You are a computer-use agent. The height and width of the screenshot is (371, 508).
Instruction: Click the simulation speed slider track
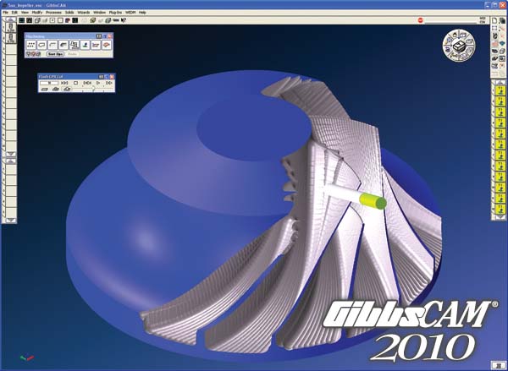93,89
